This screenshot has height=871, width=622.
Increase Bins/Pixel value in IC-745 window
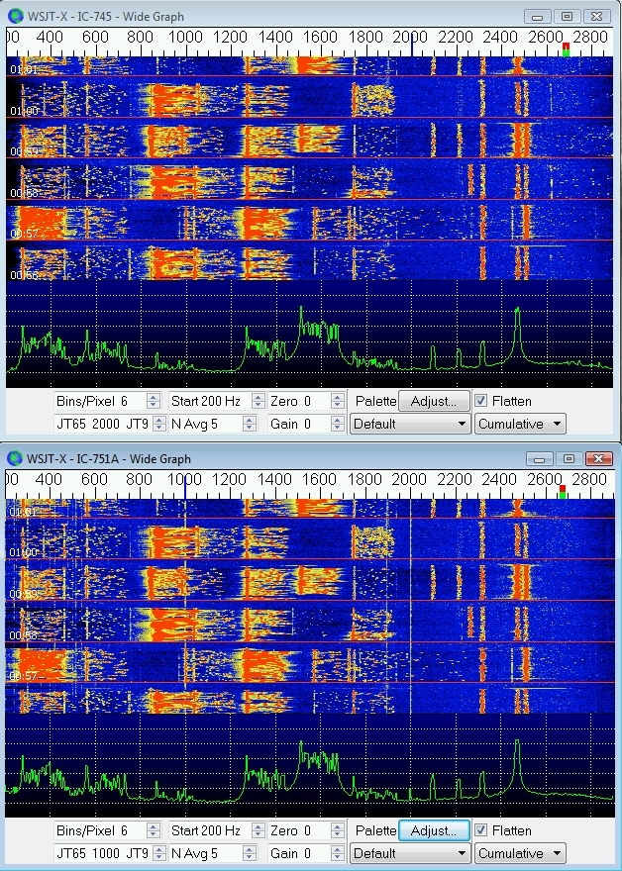click(153, 397)
